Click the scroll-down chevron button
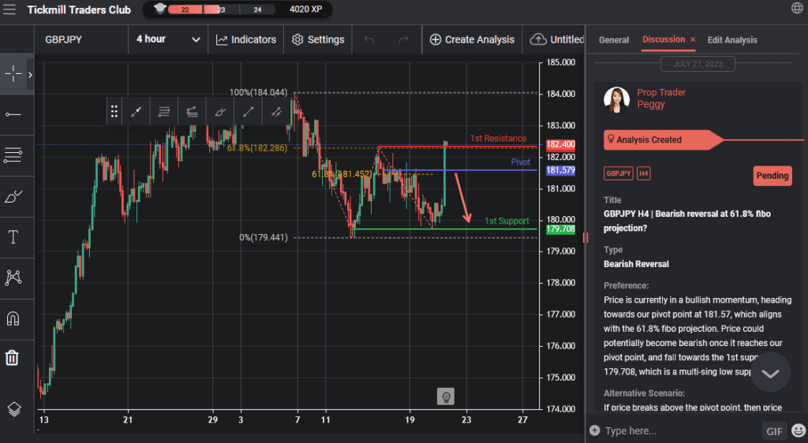This screenshot has height=443, width=808. [x=770, y=373]
